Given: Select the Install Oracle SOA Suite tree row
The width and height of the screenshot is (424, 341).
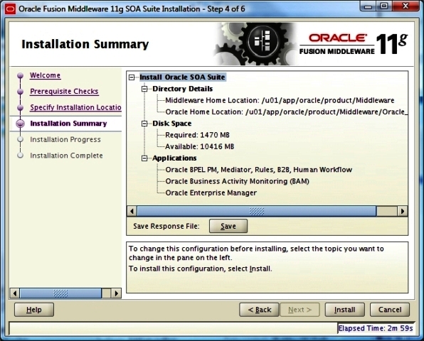Looking at the screenshot, I should point(182,77).
